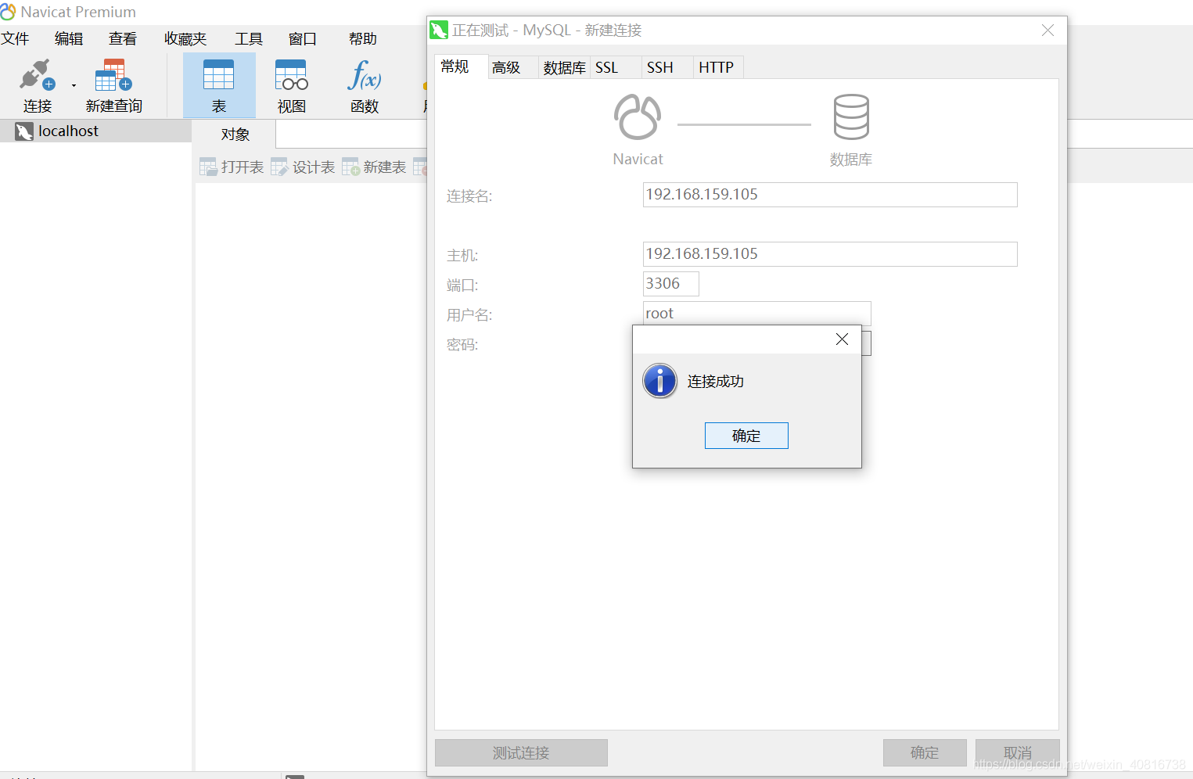1193x779 pixels.
Task: Click the 测试连接 button
Action: pos(521,752)
